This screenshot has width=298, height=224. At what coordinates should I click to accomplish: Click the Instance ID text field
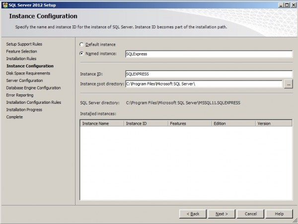tap(209, 74)
